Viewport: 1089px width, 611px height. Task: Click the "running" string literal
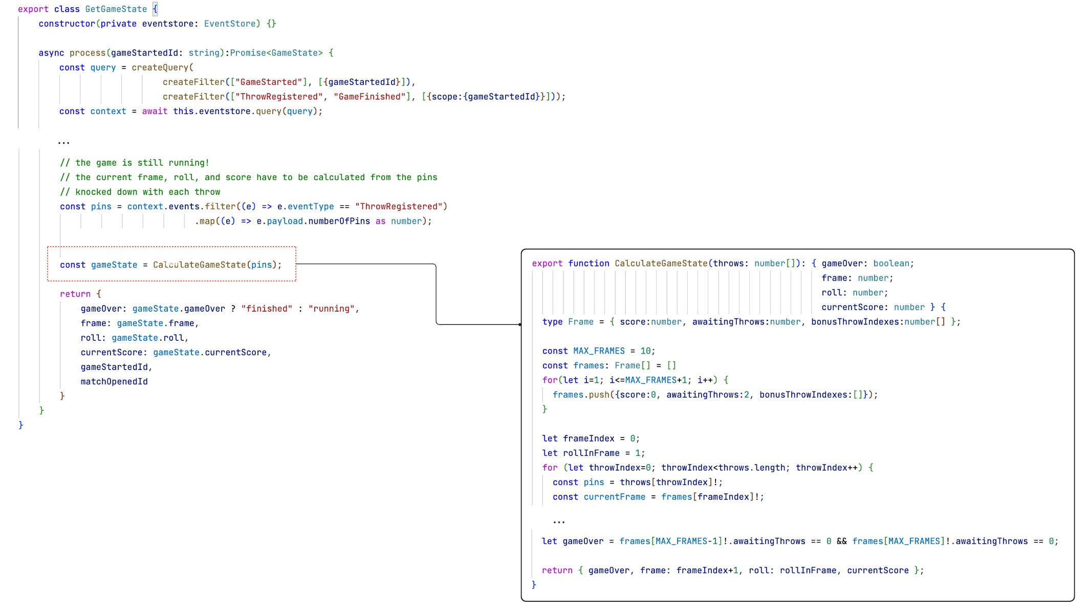332,309
